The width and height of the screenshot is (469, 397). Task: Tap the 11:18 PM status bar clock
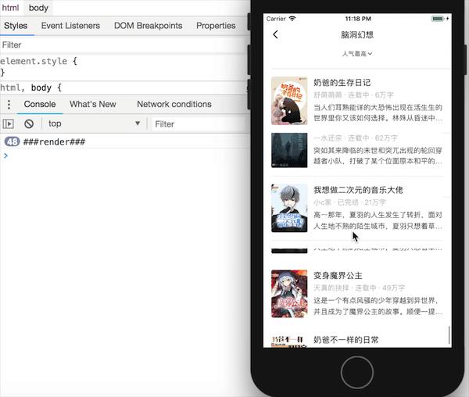[x=358, y=19]
